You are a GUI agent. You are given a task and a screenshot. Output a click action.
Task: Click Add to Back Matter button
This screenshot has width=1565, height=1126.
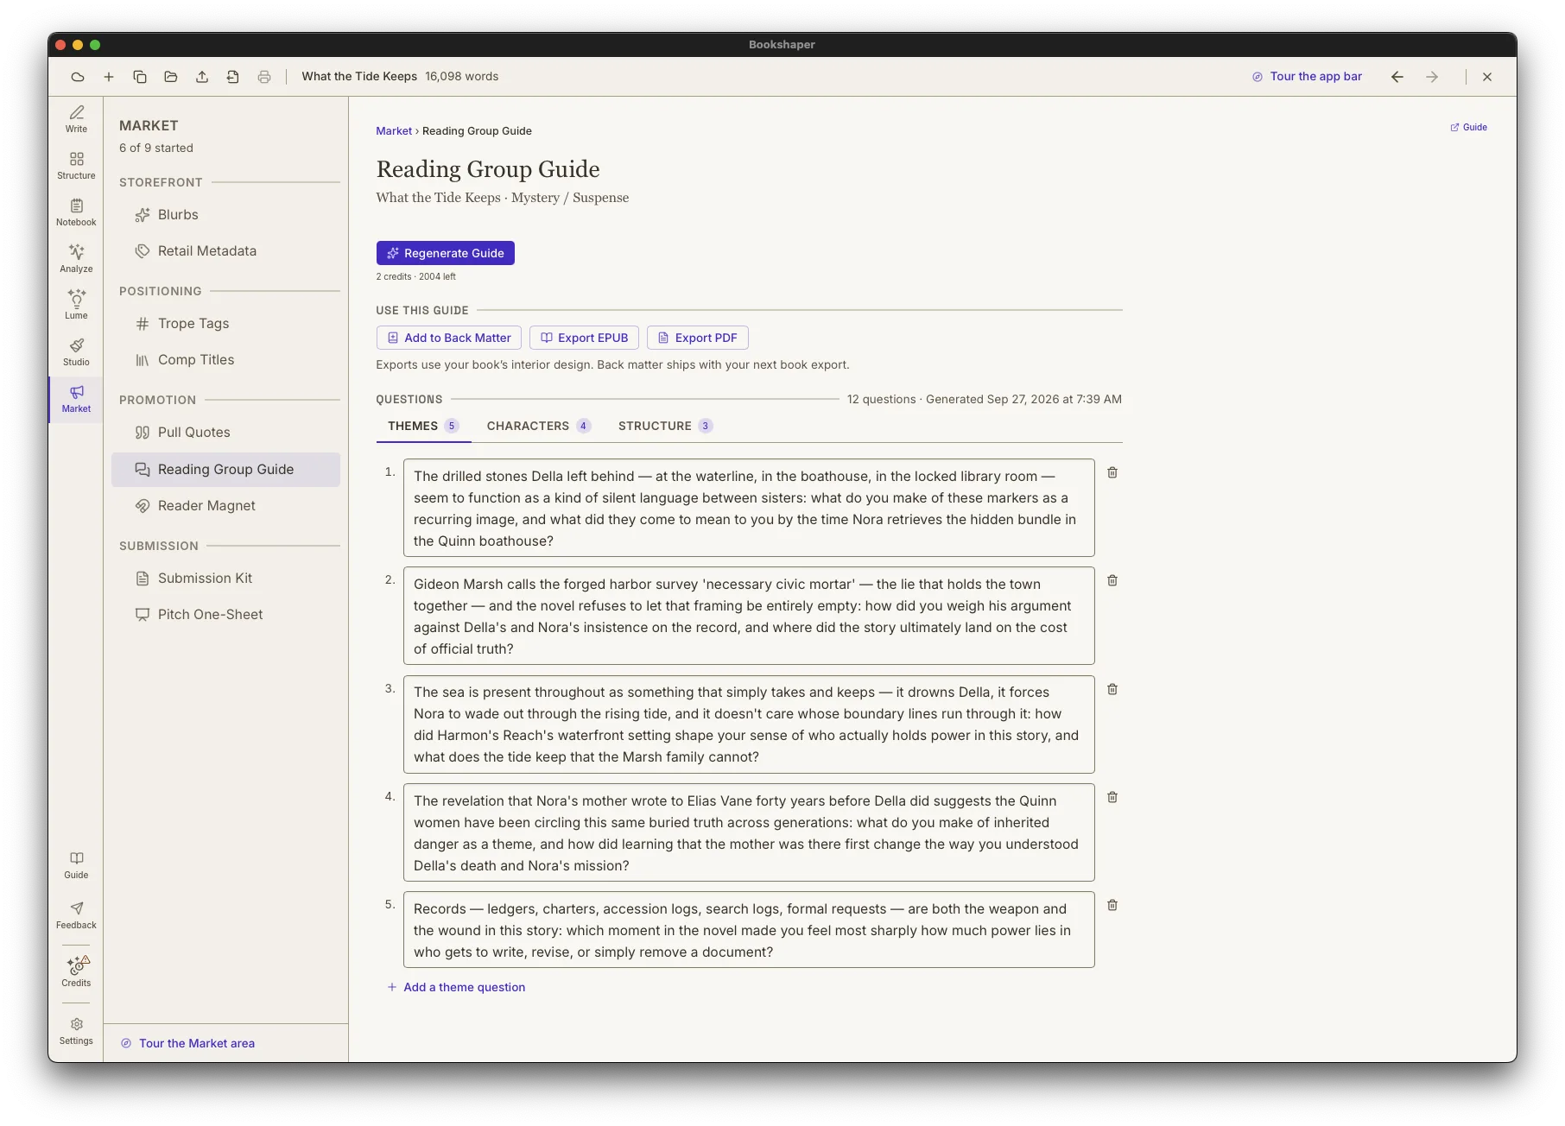[x=449, y=338]
